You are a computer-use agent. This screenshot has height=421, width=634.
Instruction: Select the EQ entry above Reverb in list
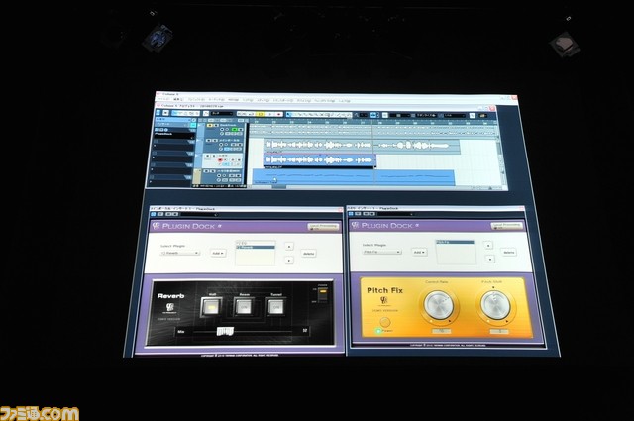[256, 243]
